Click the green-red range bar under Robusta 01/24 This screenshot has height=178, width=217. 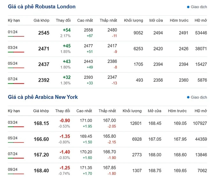tap(16, 36)
